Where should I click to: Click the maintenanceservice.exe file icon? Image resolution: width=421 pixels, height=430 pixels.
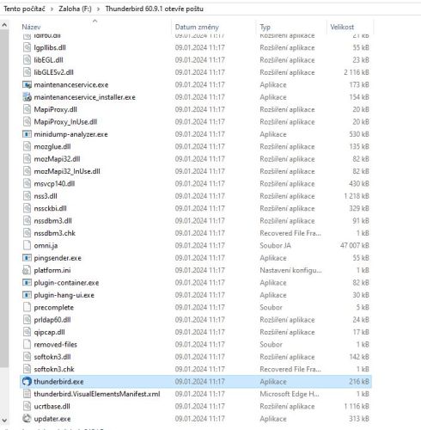pos(27,84)
